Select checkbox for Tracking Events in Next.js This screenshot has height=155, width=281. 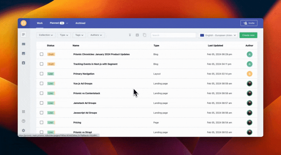click(x=41, y=64)
